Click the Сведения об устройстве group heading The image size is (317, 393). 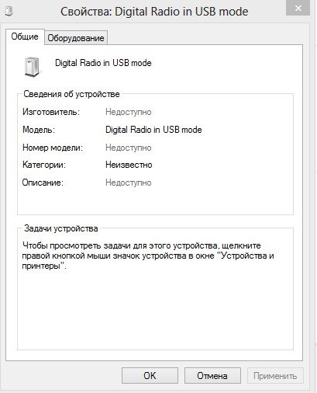tap(71, 94)
